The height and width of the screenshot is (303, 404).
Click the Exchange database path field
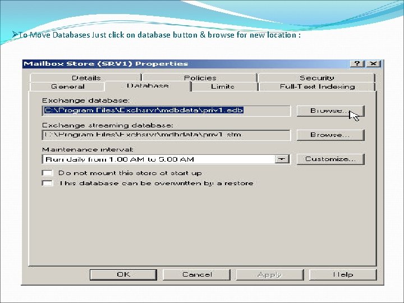point(166,111)
